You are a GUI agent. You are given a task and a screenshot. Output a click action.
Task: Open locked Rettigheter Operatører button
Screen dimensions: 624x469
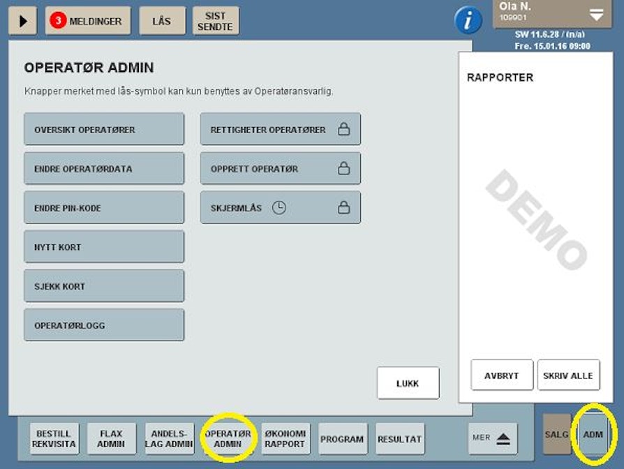coord(280,130)
